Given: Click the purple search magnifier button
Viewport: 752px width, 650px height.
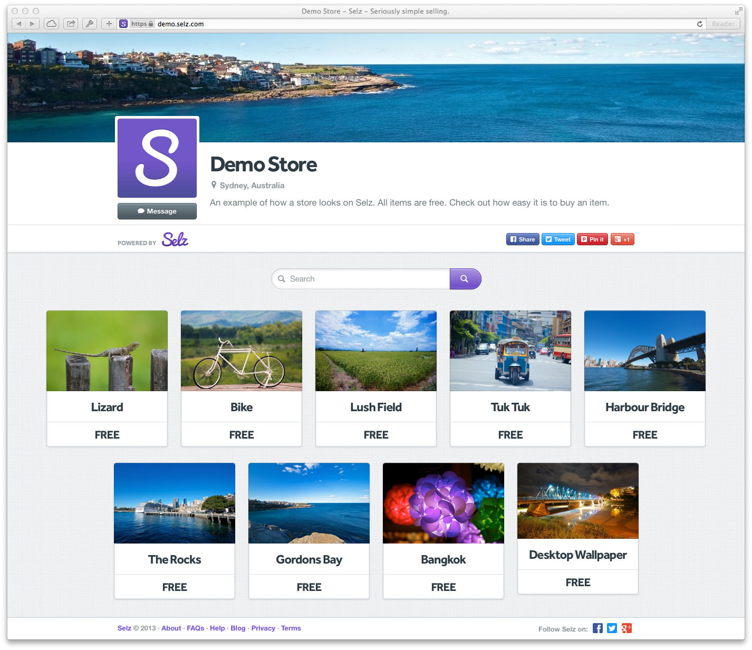Looking at the screenshot, I should [x=465, y=279].
